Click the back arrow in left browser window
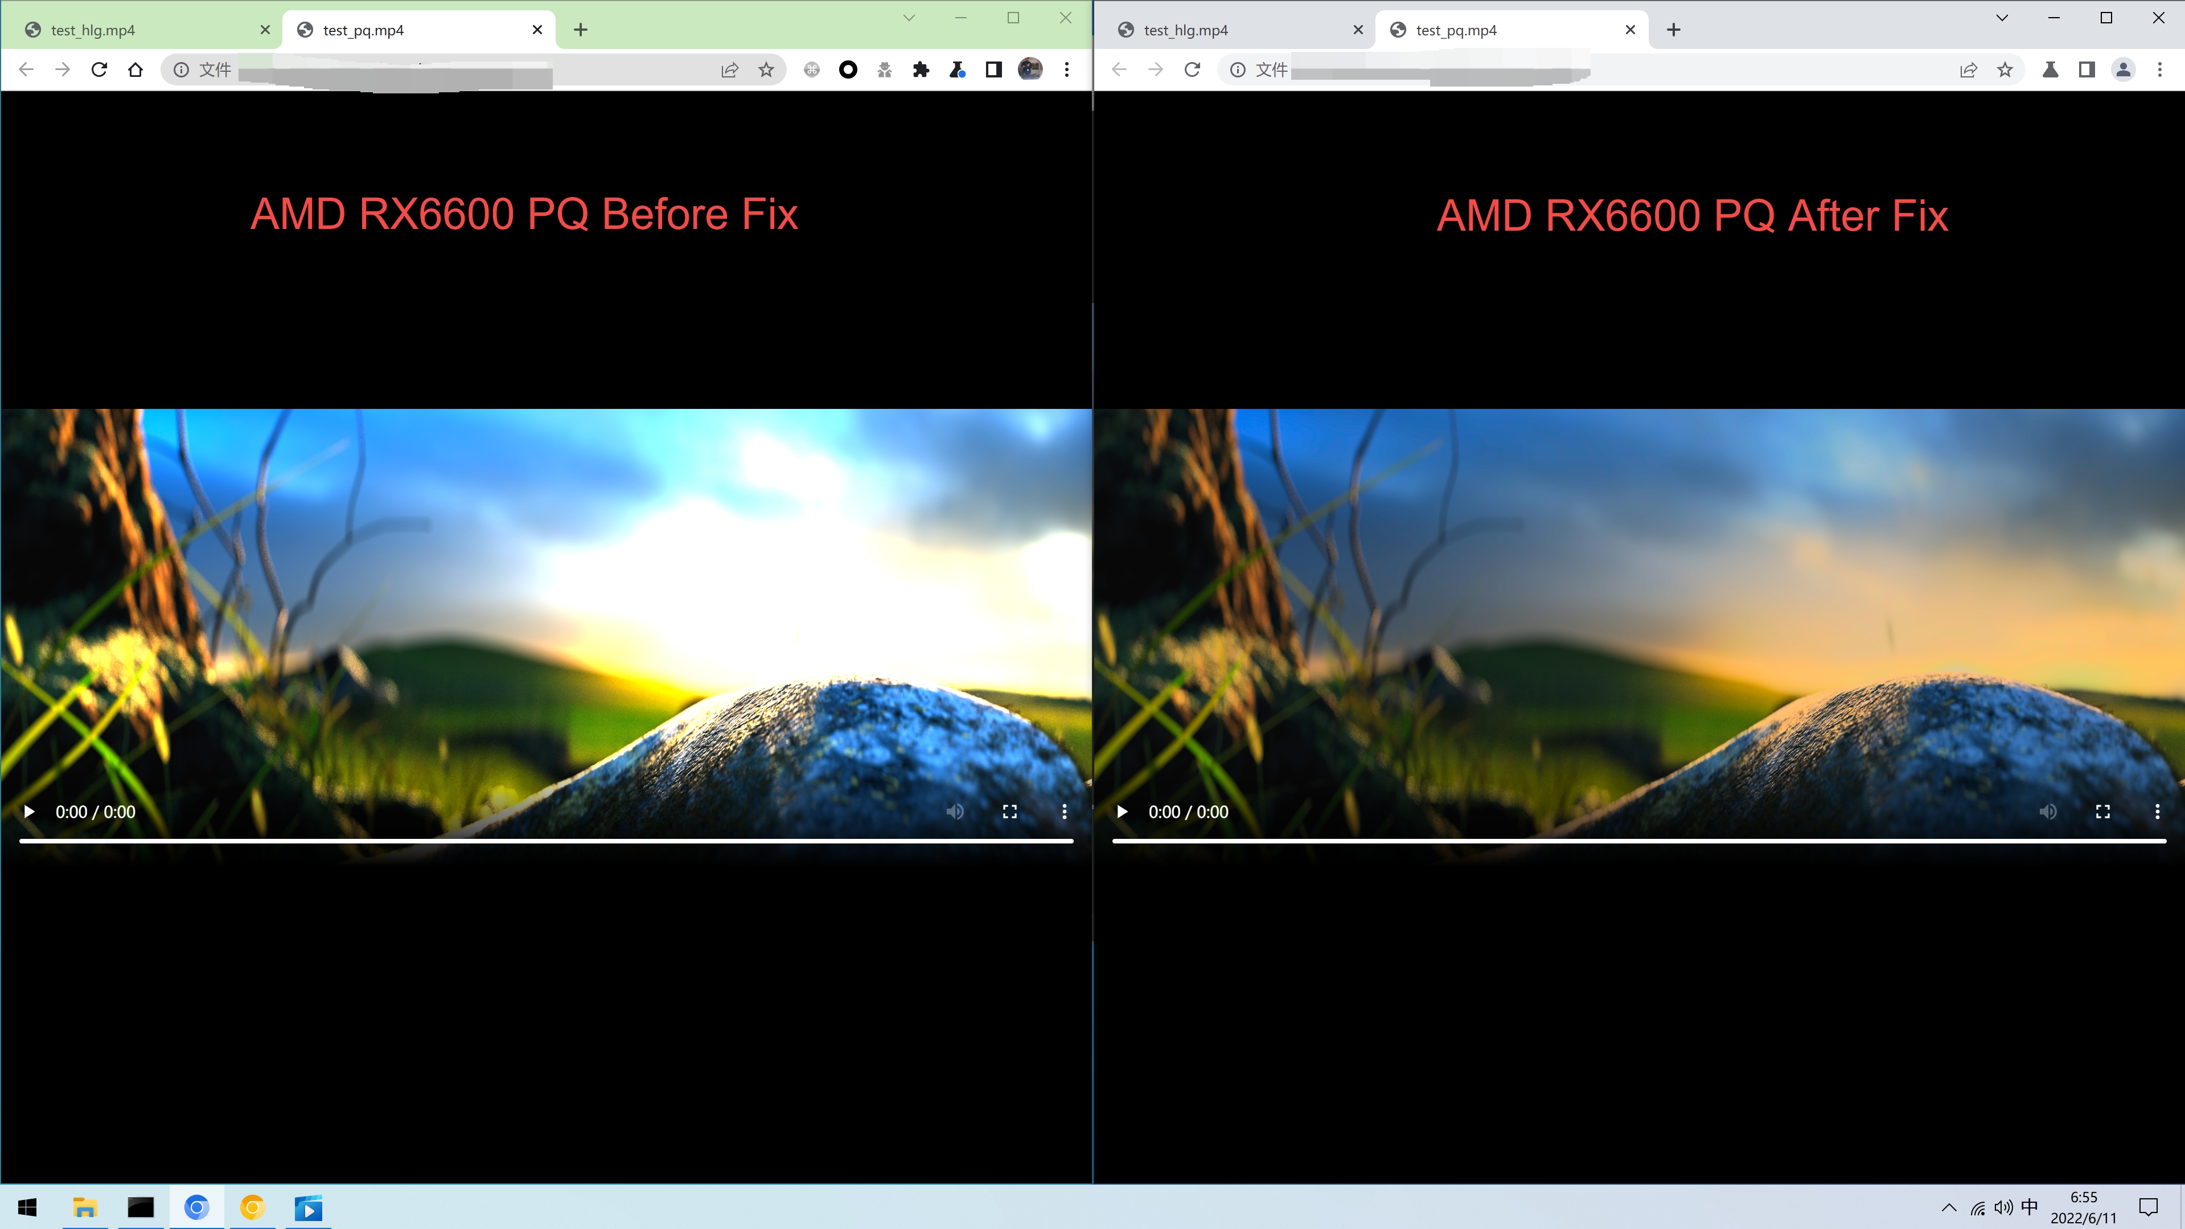This screenshot has height=1229, width=2185. pyautogui.click(x=26, y=69)
